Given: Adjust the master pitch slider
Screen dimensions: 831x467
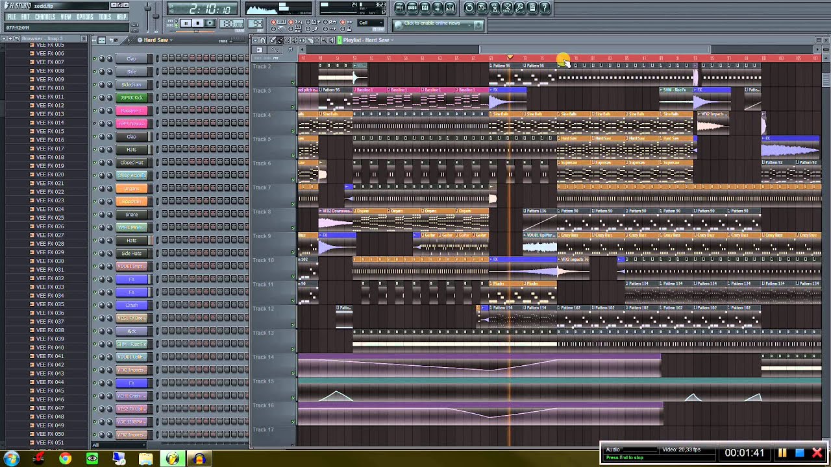Looking at the screenshot, I should tap(156, 16).
